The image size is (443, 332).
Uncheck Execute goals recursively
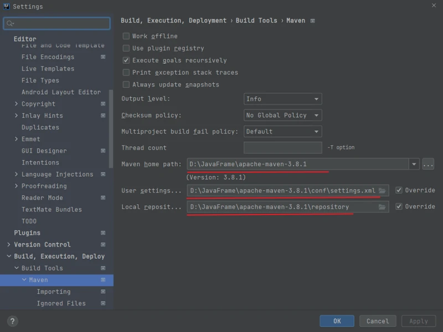[x=126, y=60]
